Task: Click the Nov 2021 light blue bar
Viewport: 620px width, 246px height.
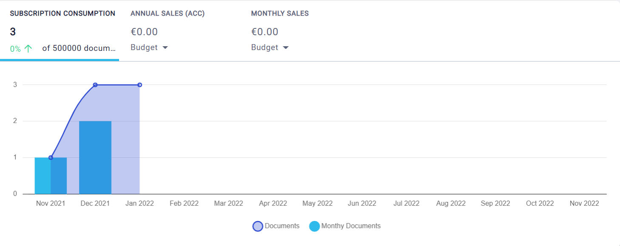Action: (x=42, y=176)
